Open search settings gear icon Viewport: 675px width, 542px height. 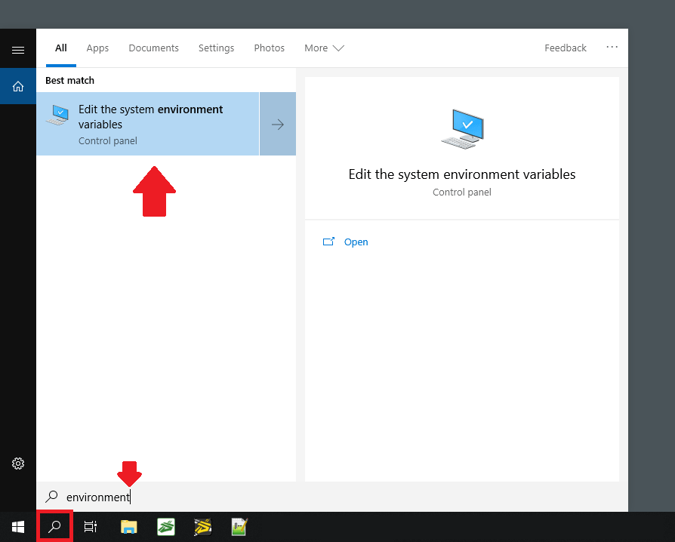(18, 463)
